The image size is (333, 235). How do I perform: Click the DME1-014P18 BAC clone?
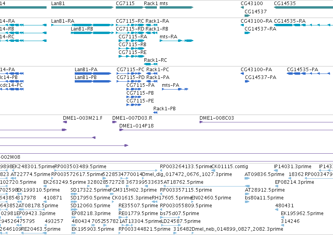tap(226, 130)
